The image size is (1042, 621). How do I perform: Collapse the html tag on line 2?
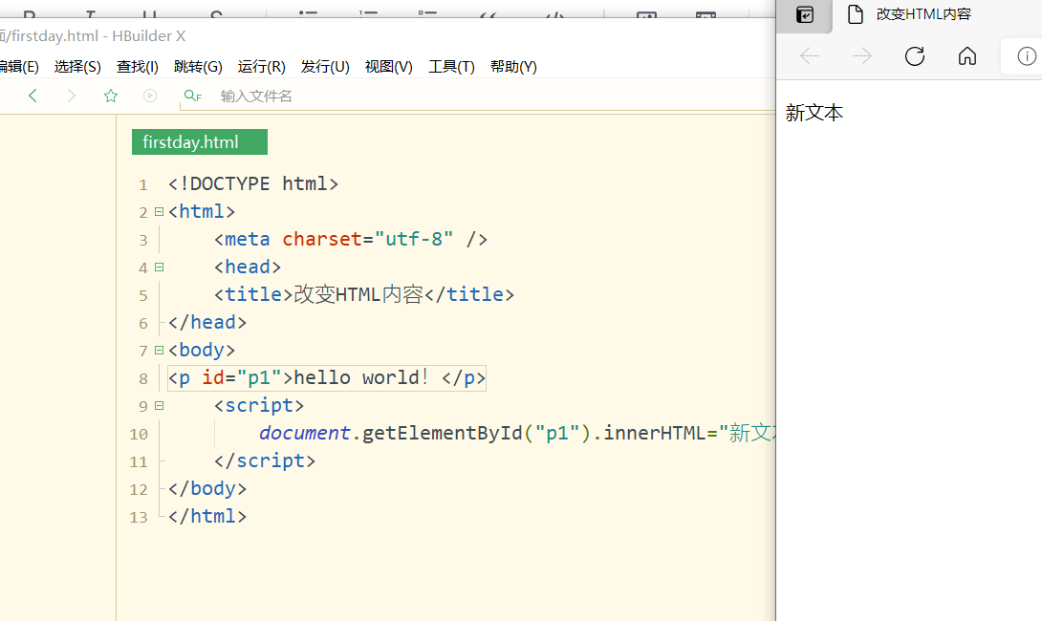pos(159,212)
